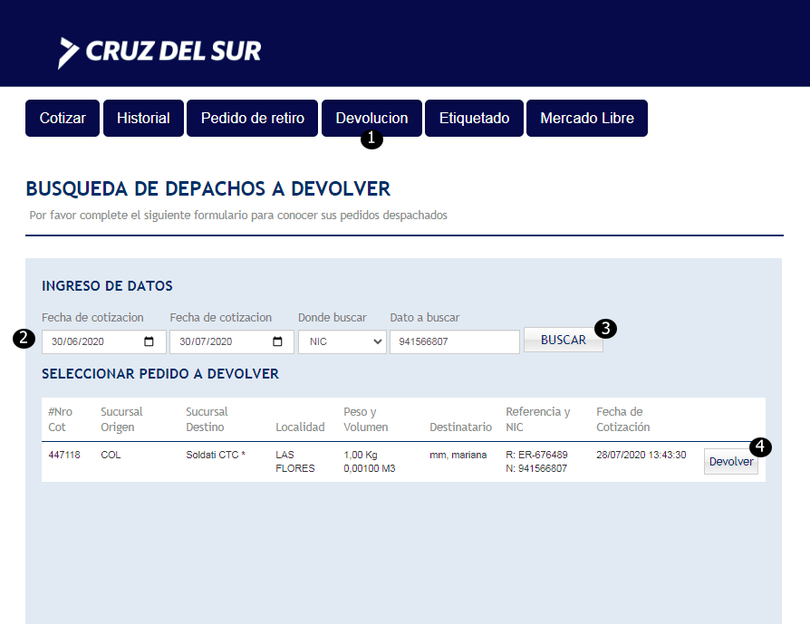Click Devolver for order 447118
Viewport: 810px width, 624px height.
pyautogui.click(x=729, y=462)
